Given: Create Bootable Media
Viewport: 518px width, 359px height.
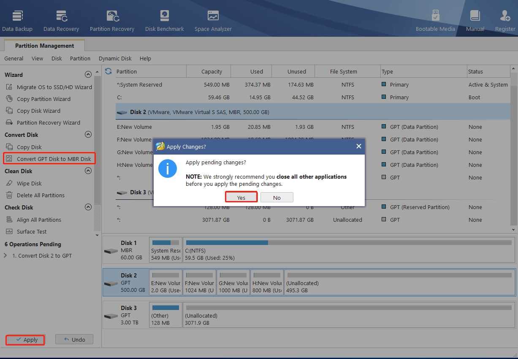Looking at the screenshot, I should (435, 21).
